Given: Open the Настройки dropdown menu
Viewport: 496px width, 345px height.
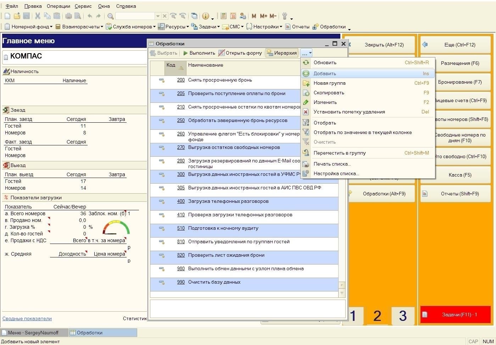Looking at the screenshot, I should tap(264, 27).
